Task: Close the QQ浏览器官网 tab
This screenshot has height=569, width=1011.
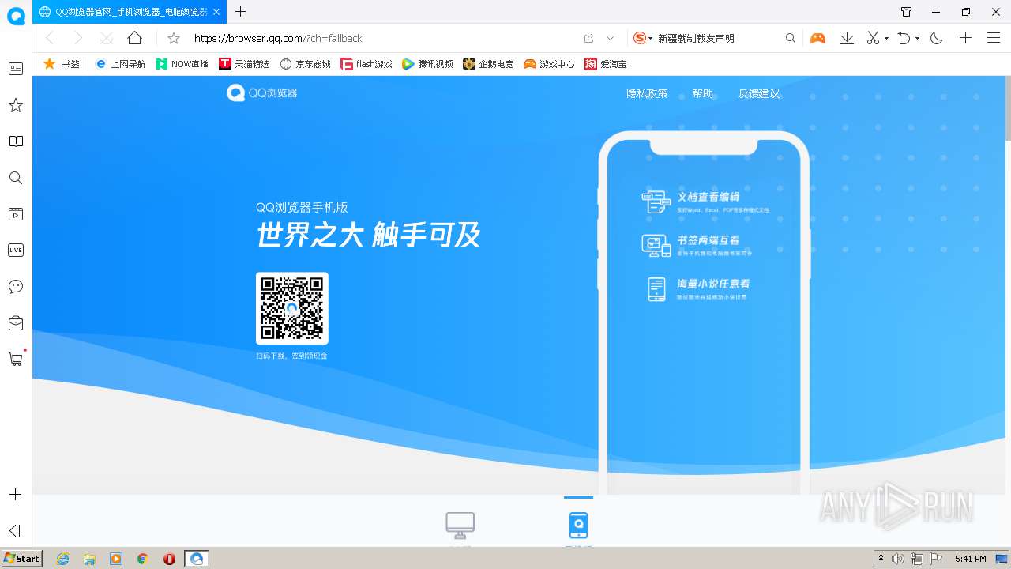Action: (x=216, y=12)
